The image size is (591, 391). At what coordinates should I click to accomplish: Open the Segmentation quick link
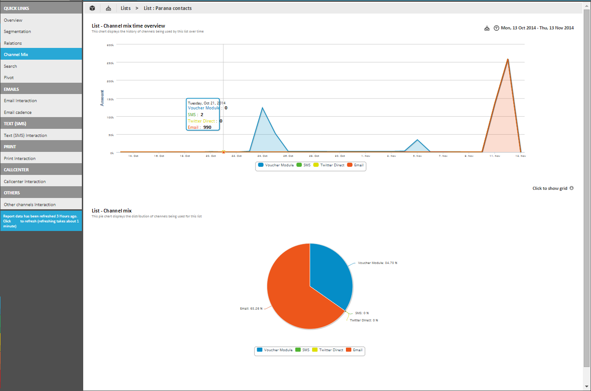point(18,32)
